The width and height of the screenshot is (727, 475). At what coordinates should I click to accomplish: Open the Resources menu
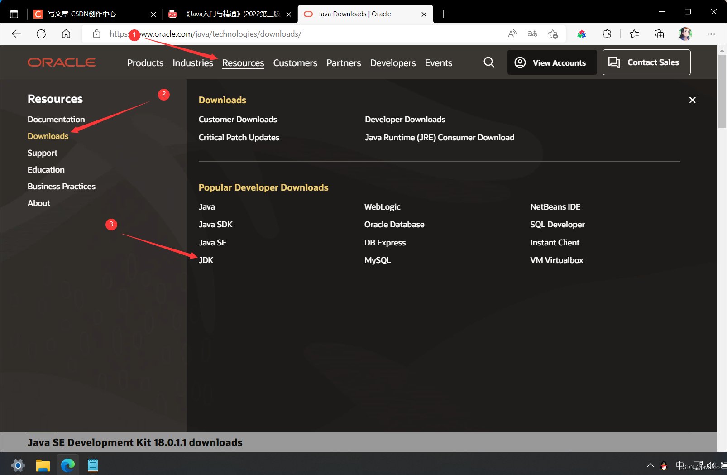coord(243,63)
